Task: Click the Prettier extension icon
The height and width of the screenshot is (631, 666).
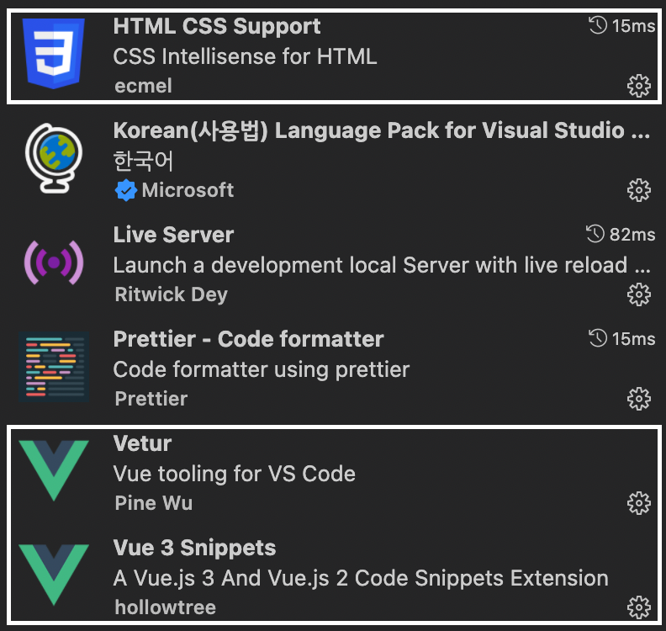Action: 54,367
